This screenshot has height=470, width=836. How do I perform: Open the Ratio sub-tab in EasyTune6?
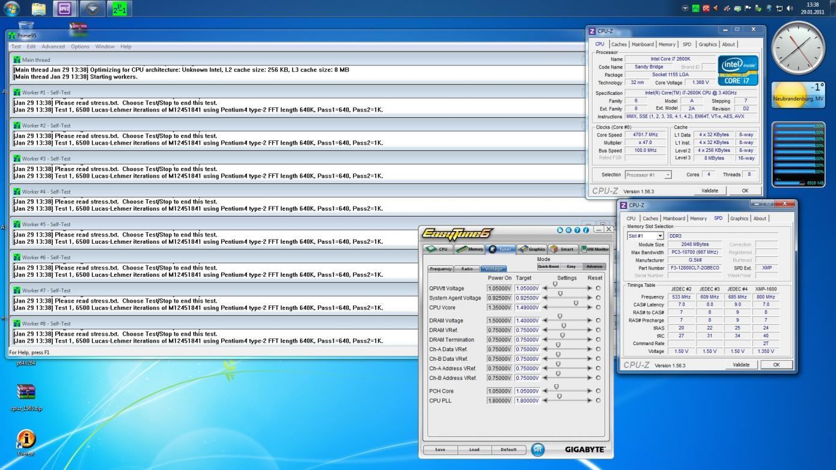pos(467,269)
